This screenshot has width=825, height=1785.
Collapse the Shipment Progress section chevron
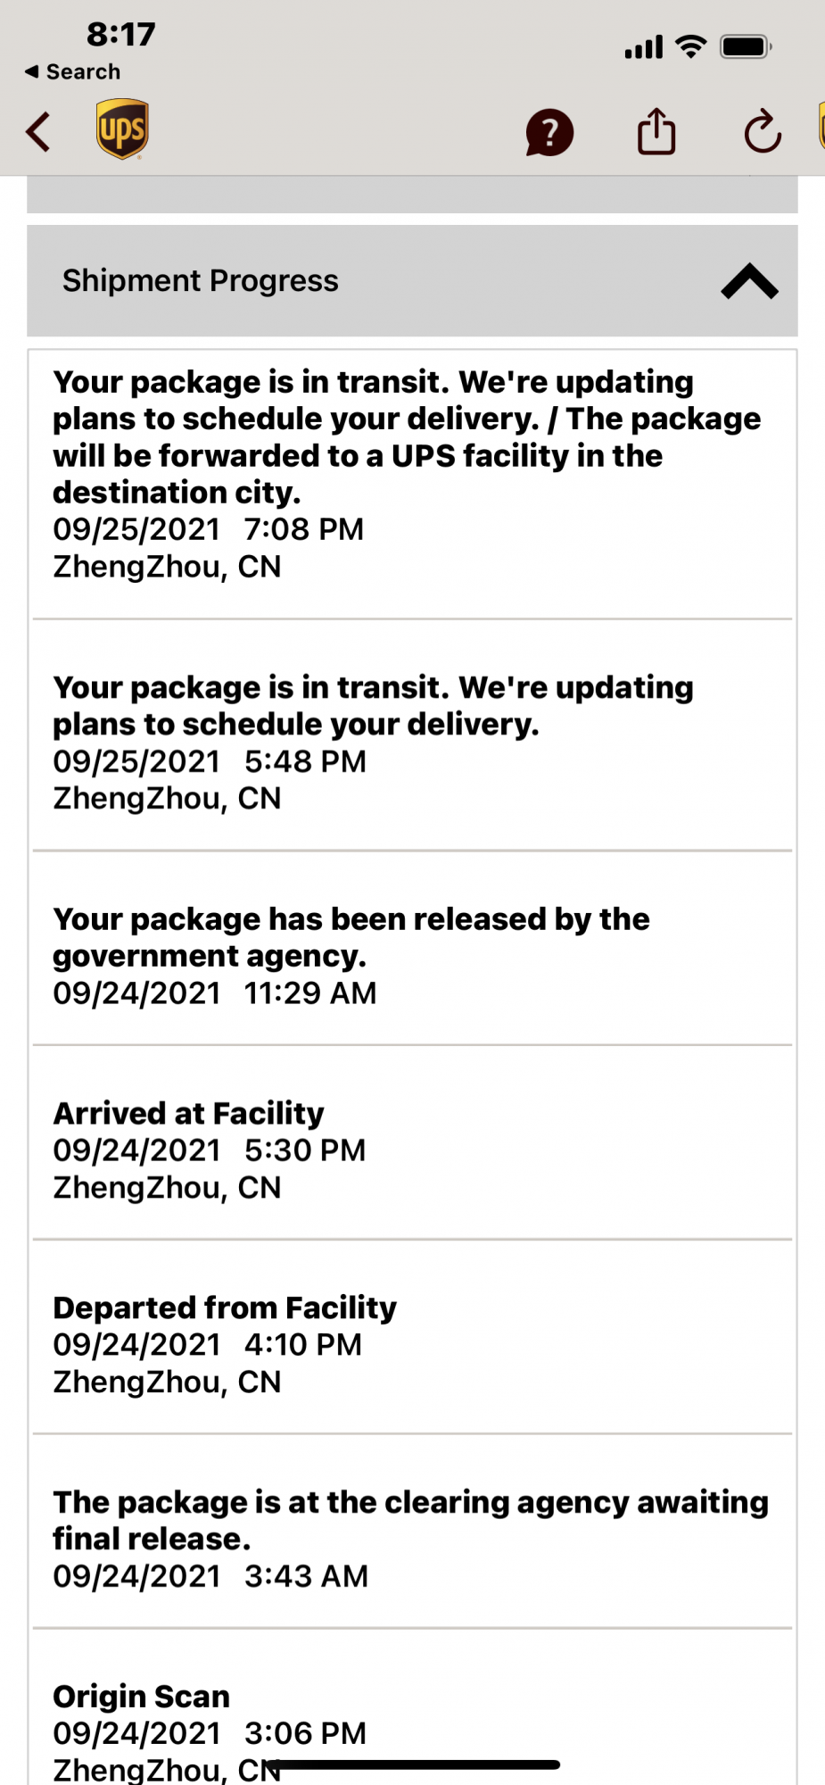pyautogui.click(x=749, y=281)
